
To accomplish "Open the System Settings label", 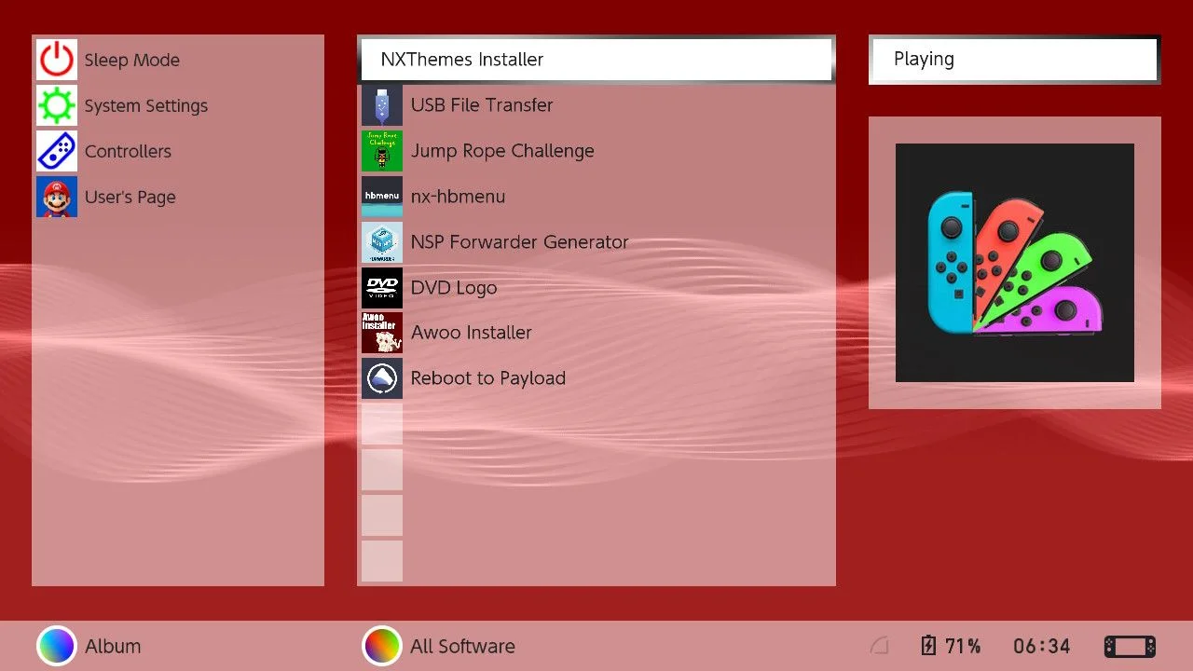I will coord(146,106).
